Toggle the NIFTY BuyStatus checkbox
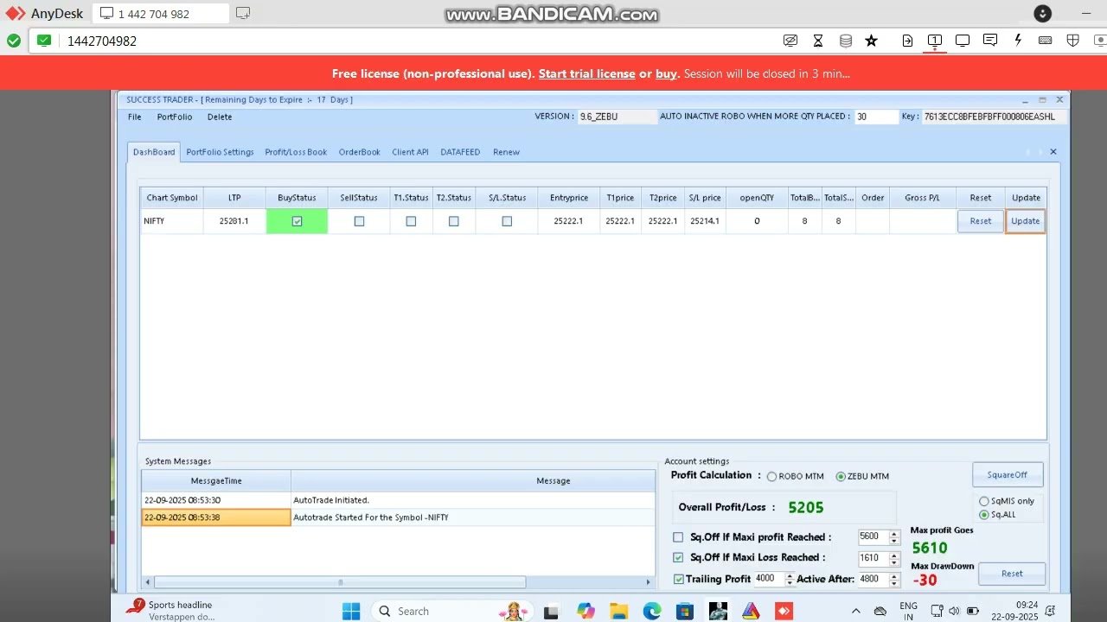The height and width of the screenshot is (622, 1107). tap(297, 221)
